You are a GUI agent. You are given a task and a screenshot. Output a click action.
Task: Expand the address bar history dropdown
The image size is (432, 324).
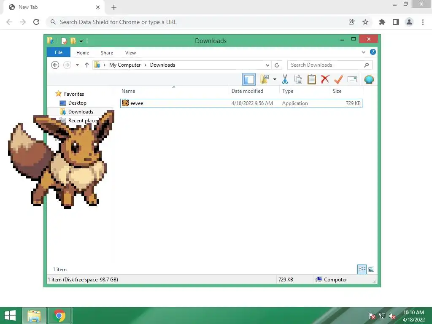[x=267, y=65]
